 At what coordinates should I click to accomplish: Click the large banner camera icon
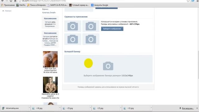click(108, 66)
